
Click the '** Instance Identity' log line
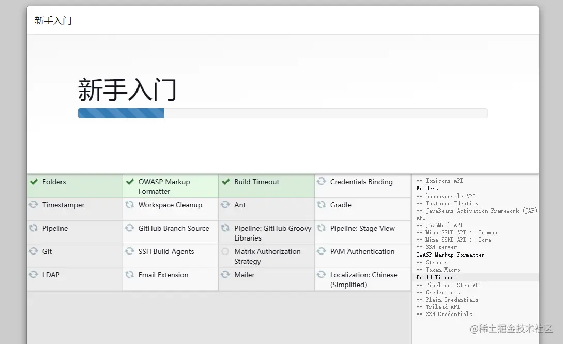[x=448, y=203]
